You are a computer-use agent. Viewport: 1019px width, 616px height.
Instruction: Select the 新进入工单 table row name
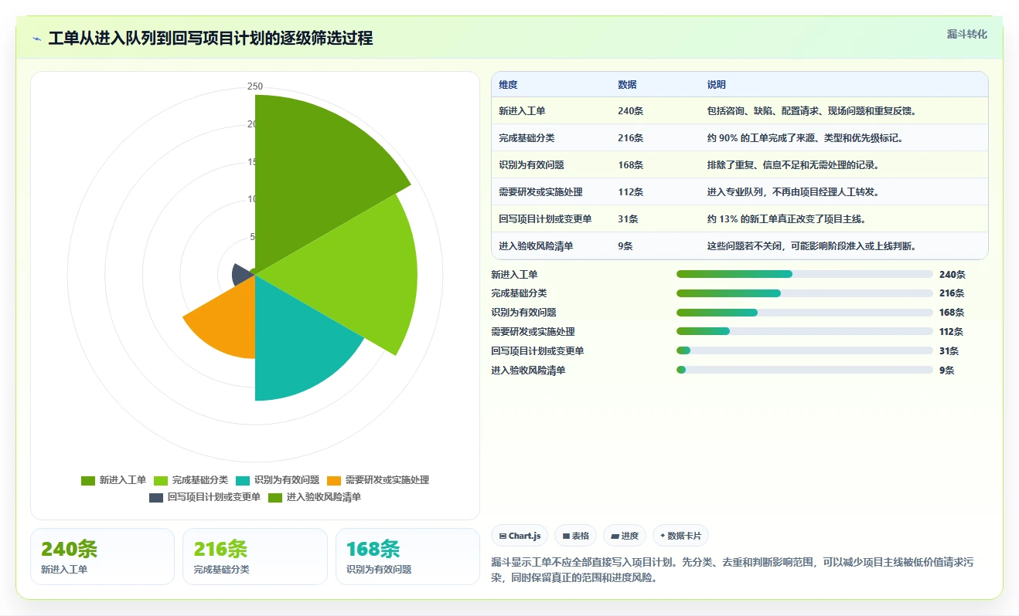(522, 111)
